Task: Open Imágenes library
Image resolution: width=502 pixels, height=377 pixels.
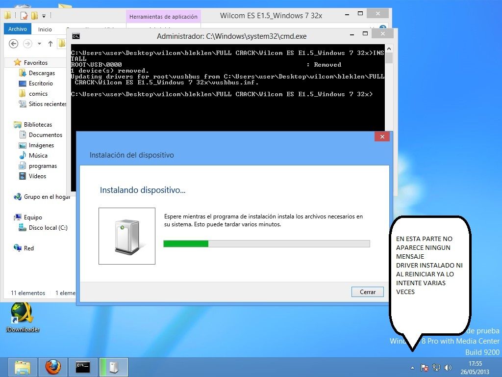Action: (x=41, y=145)
